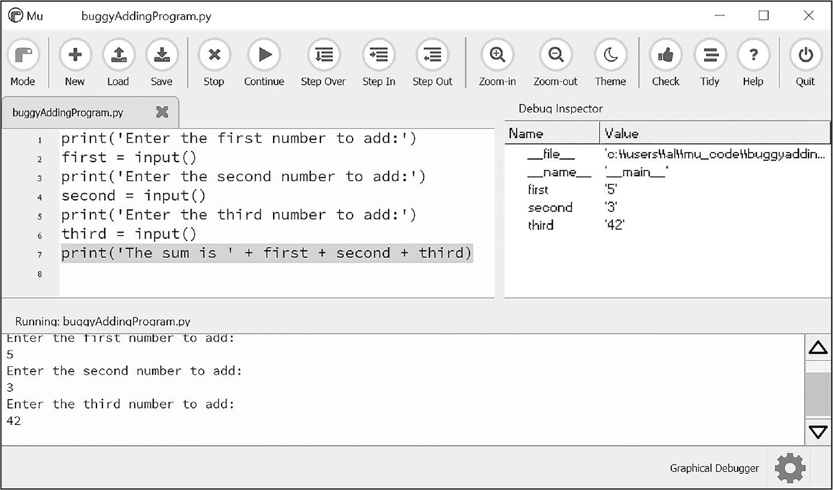833x490 pixels.
Task: Click 'Enter the third number to add:' output
Action: click(120, 404)
